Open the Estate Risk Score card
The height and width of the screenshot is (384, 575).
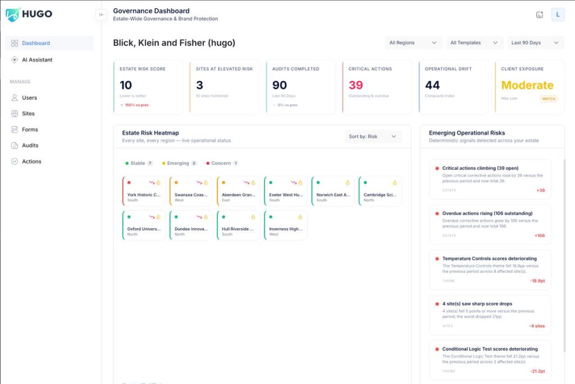pyautogui.click(x=148, y=87)
